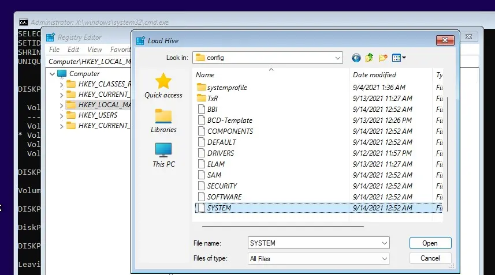Click the Load Hive title bar icon
495x275 pixels.
[140, 40]
